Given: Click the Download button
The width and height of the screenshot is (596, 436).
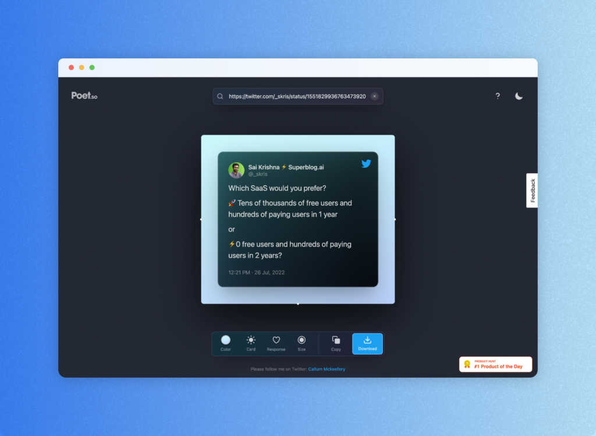Looking at the screenshot, I should [367, 344].
